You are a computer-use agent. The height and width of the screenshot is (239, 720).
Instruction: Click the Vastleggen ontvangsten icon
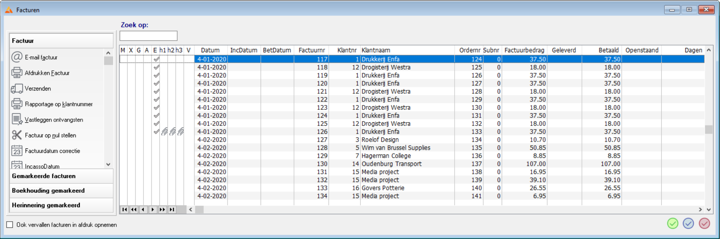point(17,119)
